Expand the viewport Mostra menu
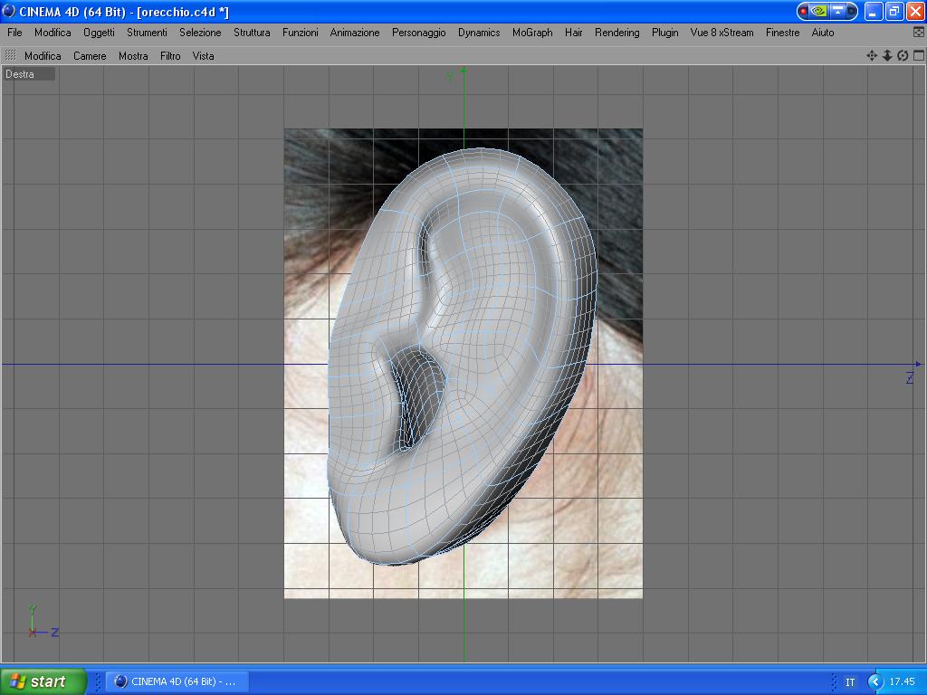Image resolution: width=927 pixels, height=695 pixels. click(x=133, y=56)
